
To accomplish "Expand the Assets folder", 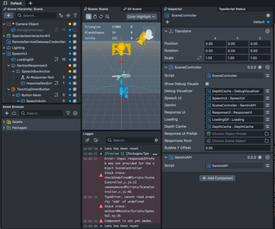I will coord(4,121).
